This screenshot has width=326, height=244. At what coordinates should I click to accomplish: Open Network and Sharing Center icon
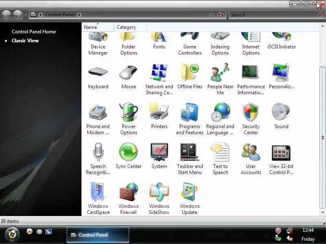click(159, 79)
